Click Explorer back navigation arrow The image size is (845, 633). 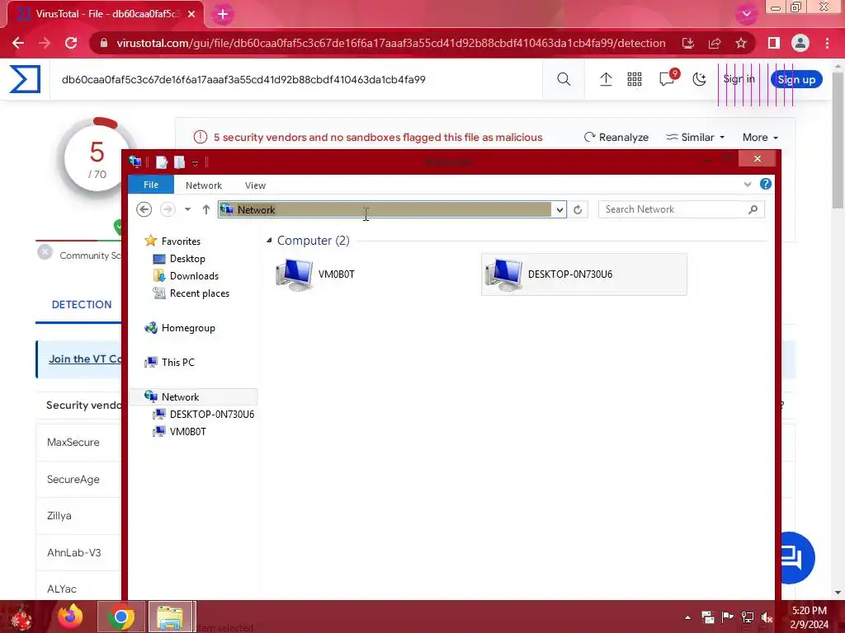click(x=144, y=209)
